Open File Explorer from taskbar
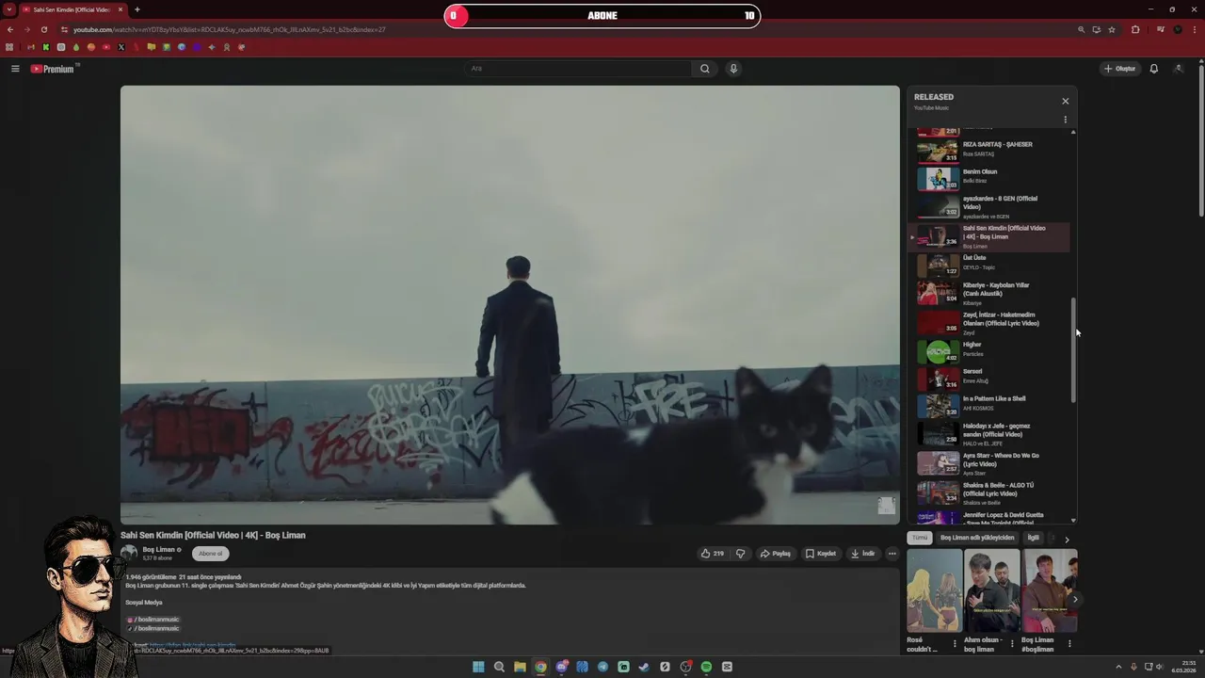The width and height of the screenshot is (1205, 678). coord(520,667)
